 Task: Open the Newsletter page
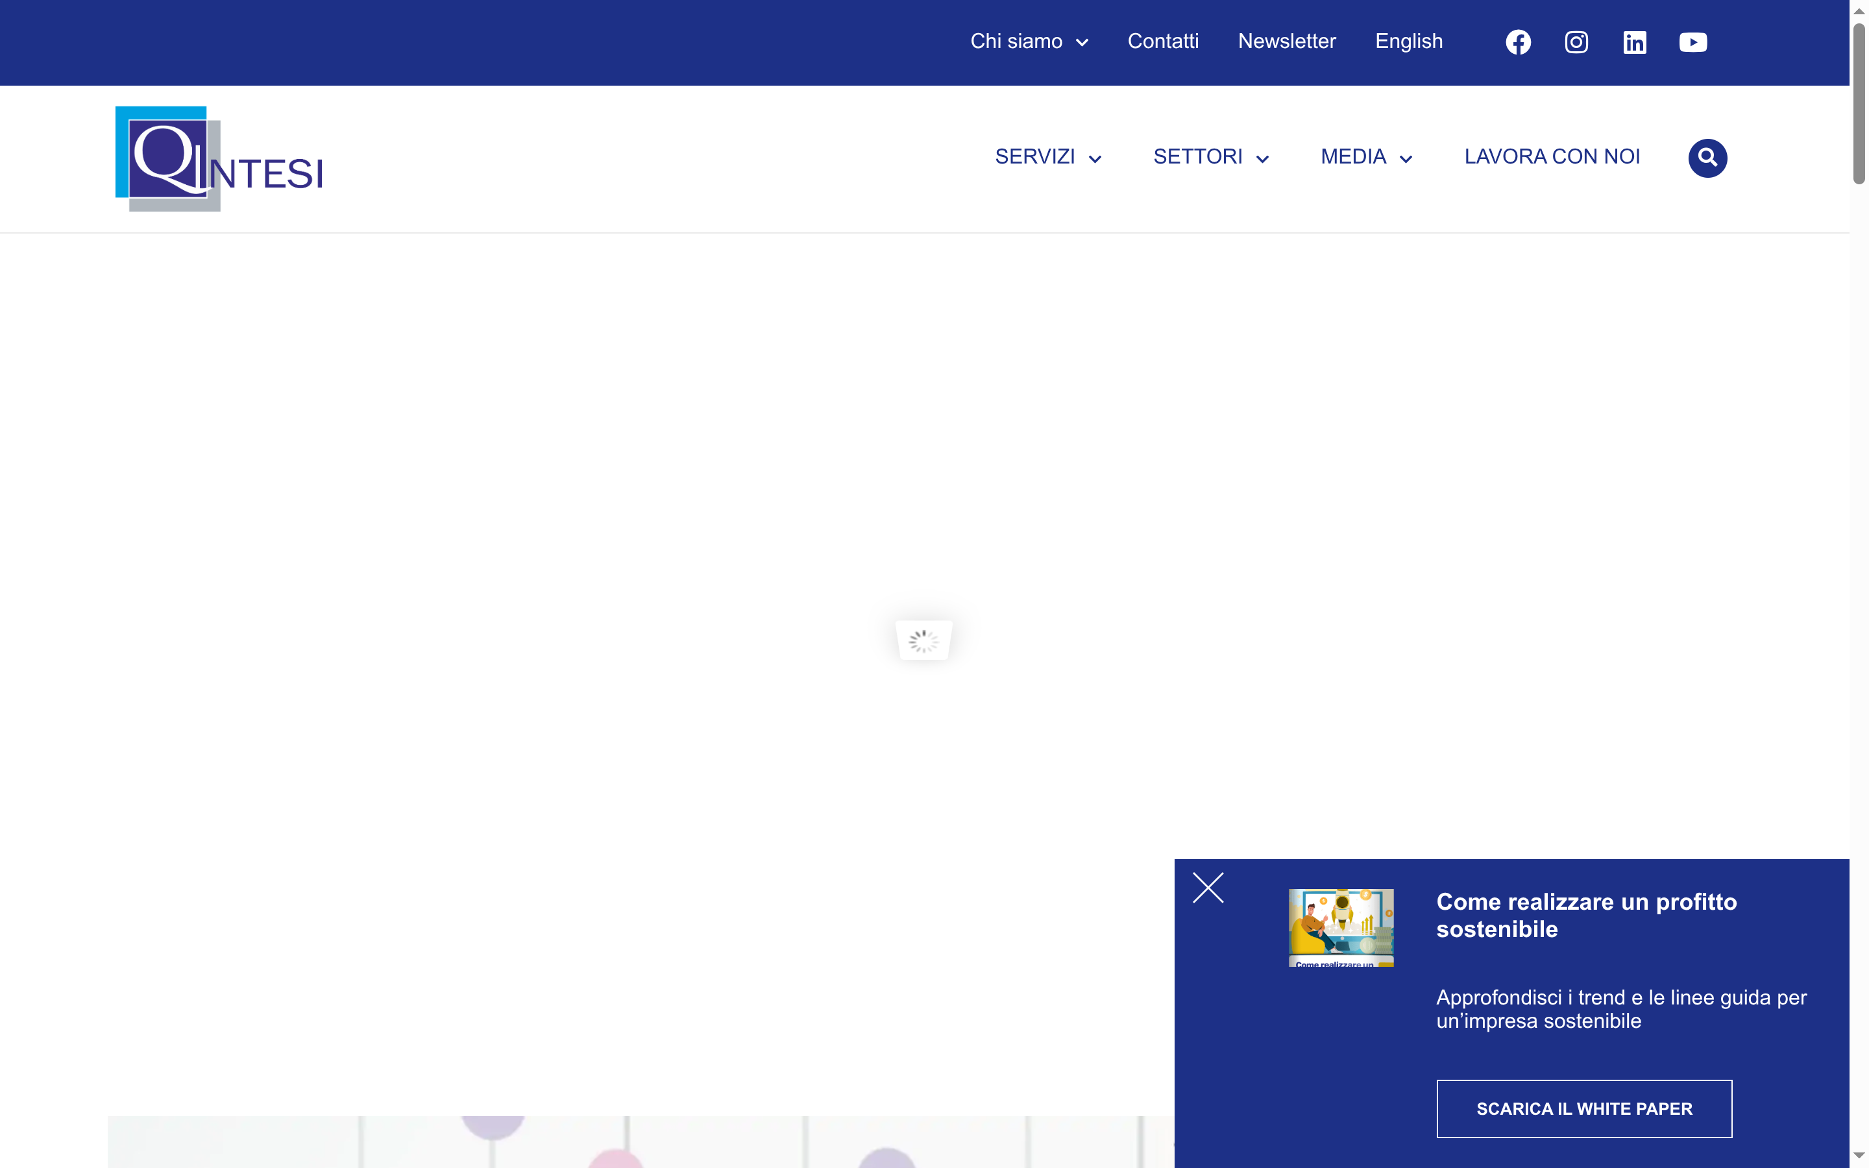coord(1287,42)
